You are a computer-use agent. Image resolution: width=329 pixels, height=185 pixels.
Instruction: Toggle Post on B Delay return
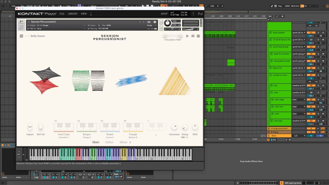(323, 132)
